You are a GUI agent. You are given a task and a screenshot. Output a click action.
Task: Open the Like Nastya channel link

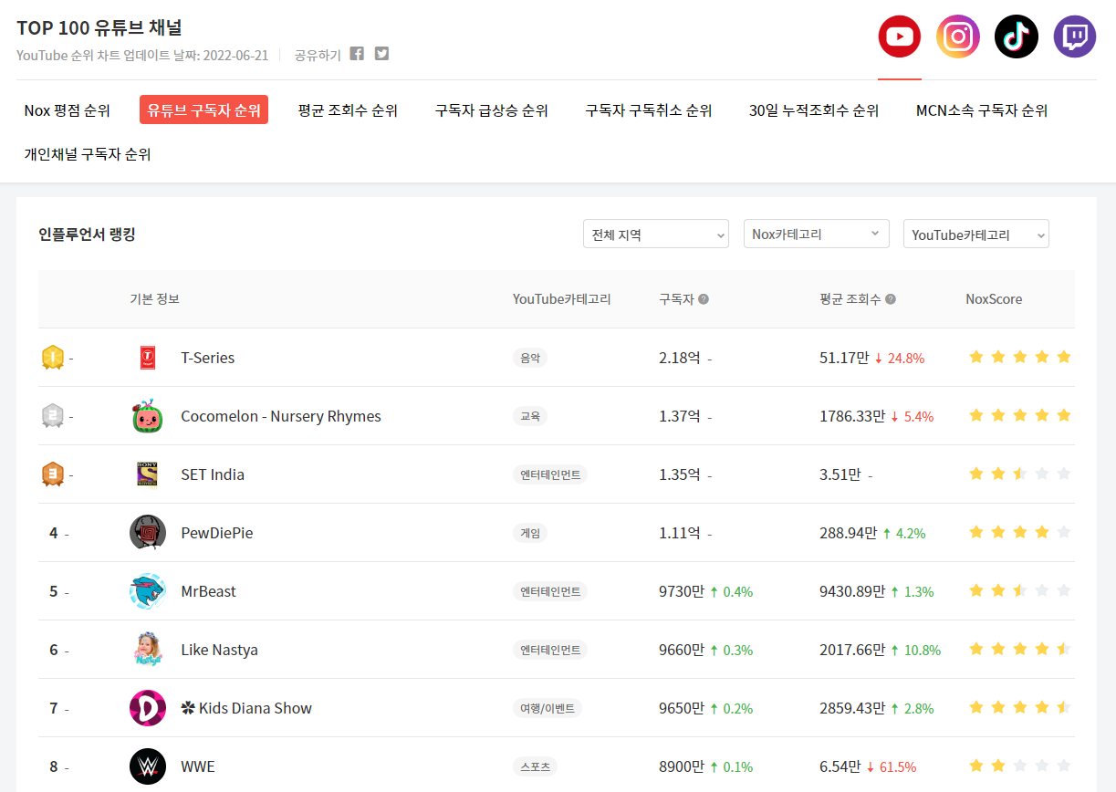[220, 650]
